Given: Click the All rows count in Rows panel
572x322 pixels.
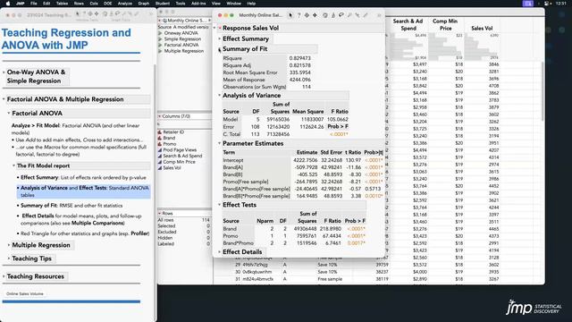Looking at the screenshot, I should (x=206, y=220).
